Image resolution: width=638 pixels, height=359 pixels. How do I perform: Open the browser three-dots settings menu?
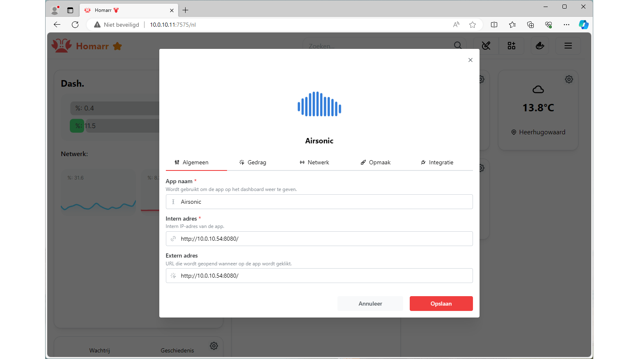pyautogui.click(x=567, y=25)
